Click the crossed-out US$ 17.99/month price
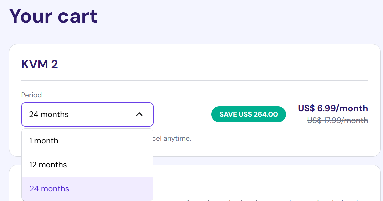 pyautogui.click(x=338, y=120)
